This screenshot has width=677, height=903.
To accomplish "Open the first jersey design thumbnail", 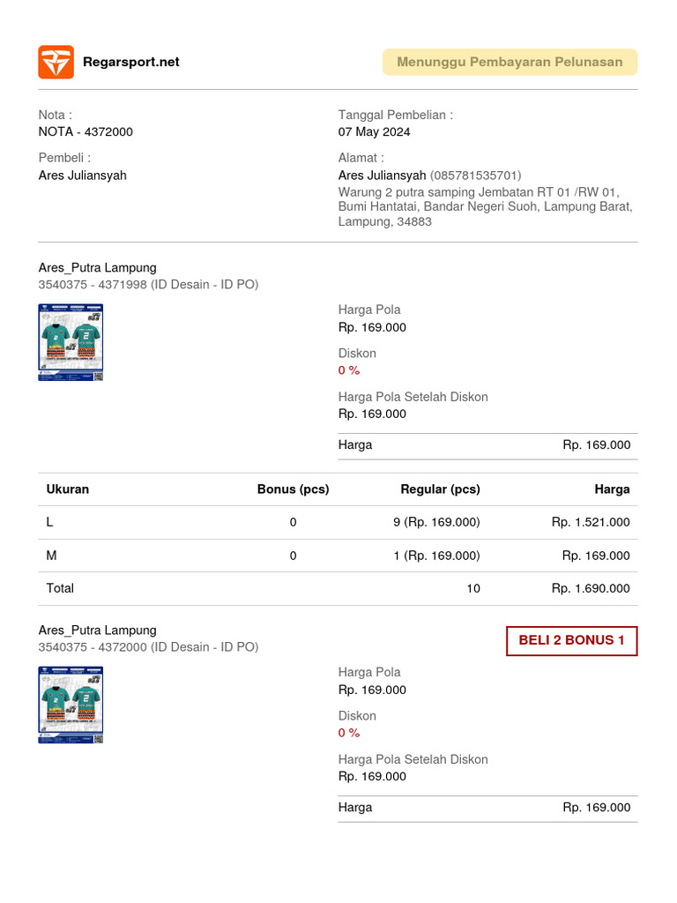I will [71, 342].
